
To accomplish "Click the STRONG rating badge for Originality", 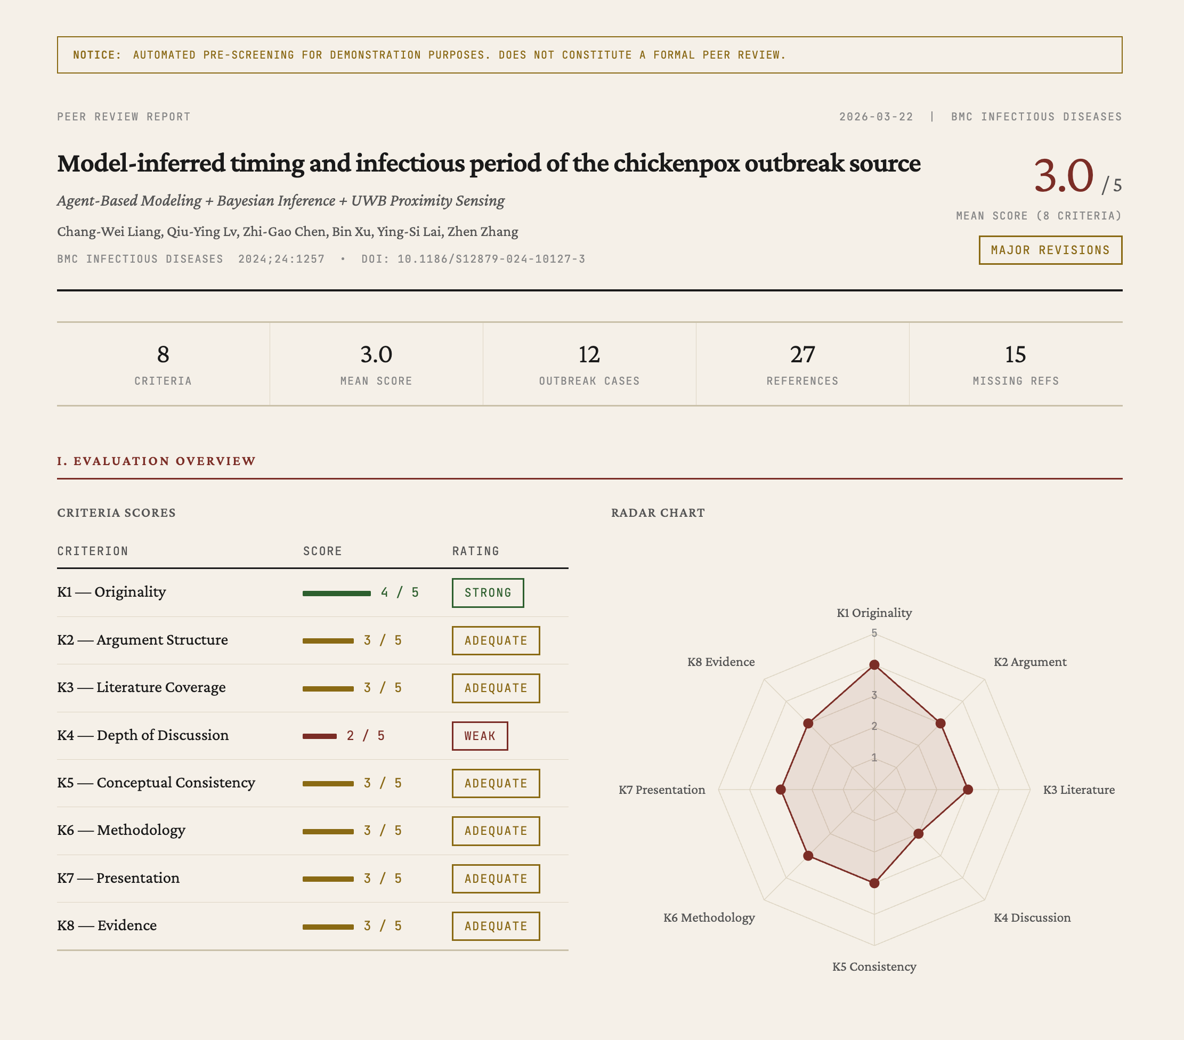I will tap(487, 592).
